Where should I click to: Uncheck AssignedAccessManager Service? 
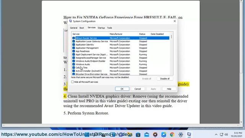pyautogui.click(x=73, y=58)
